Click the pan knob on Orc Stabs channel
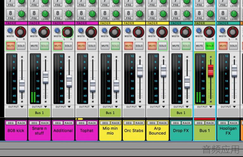Screen dimensions: 243x157 click(x=138, y=32)
